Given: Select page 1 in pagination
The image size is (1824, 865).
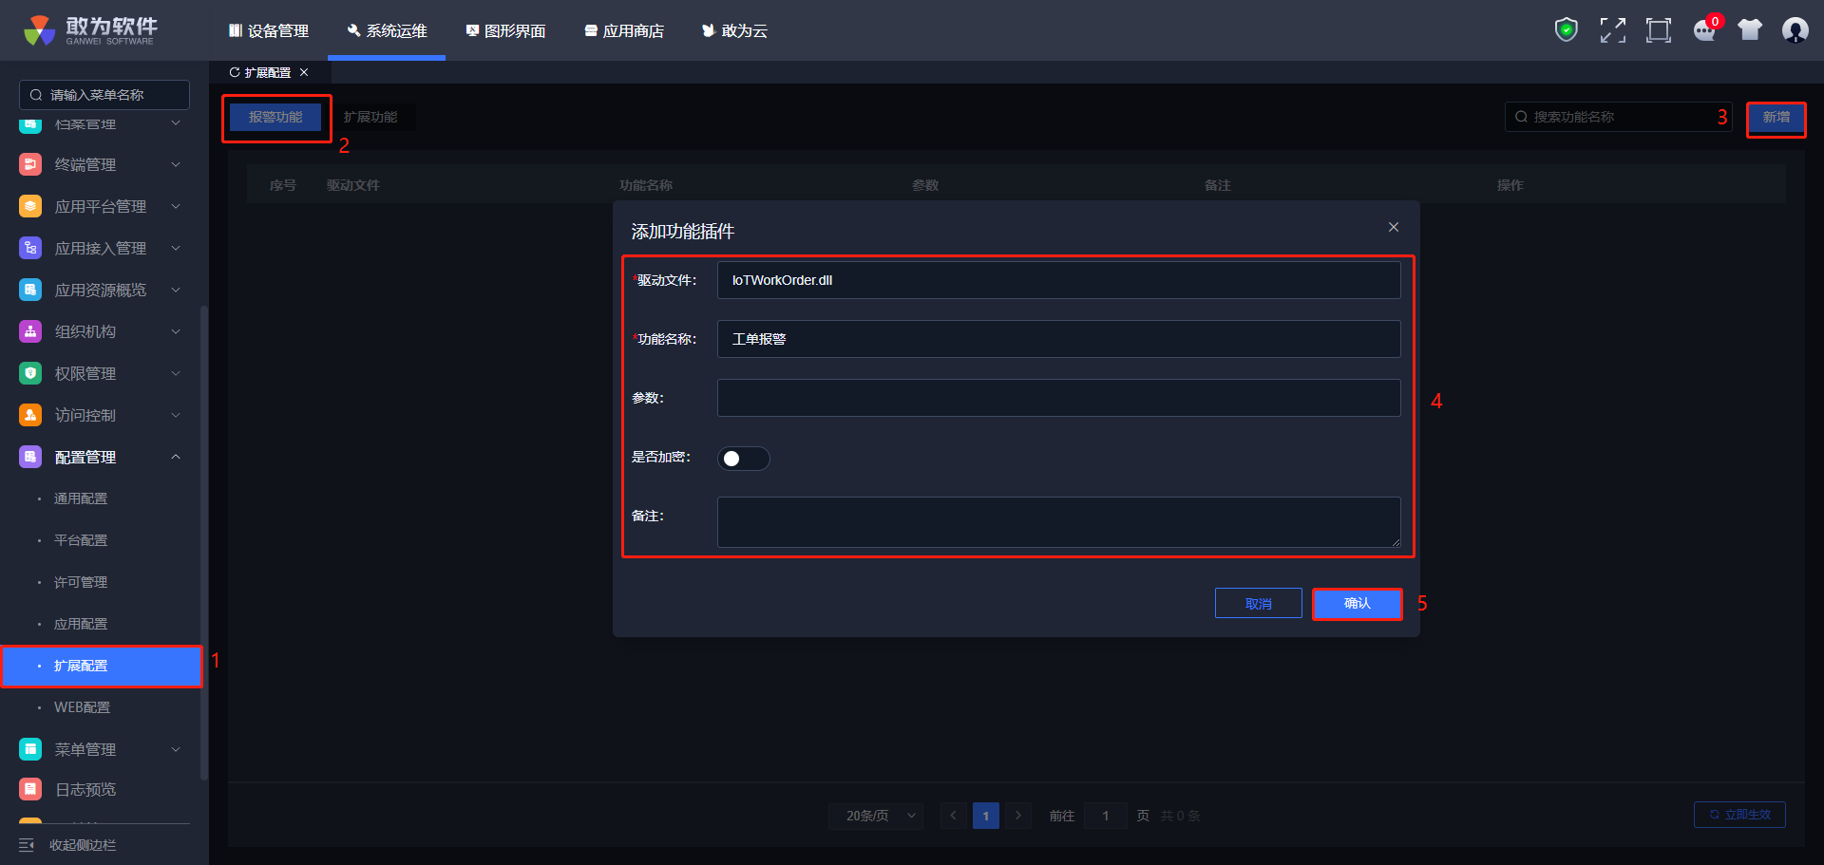Looking at the screenshot, I should point(986,816).
